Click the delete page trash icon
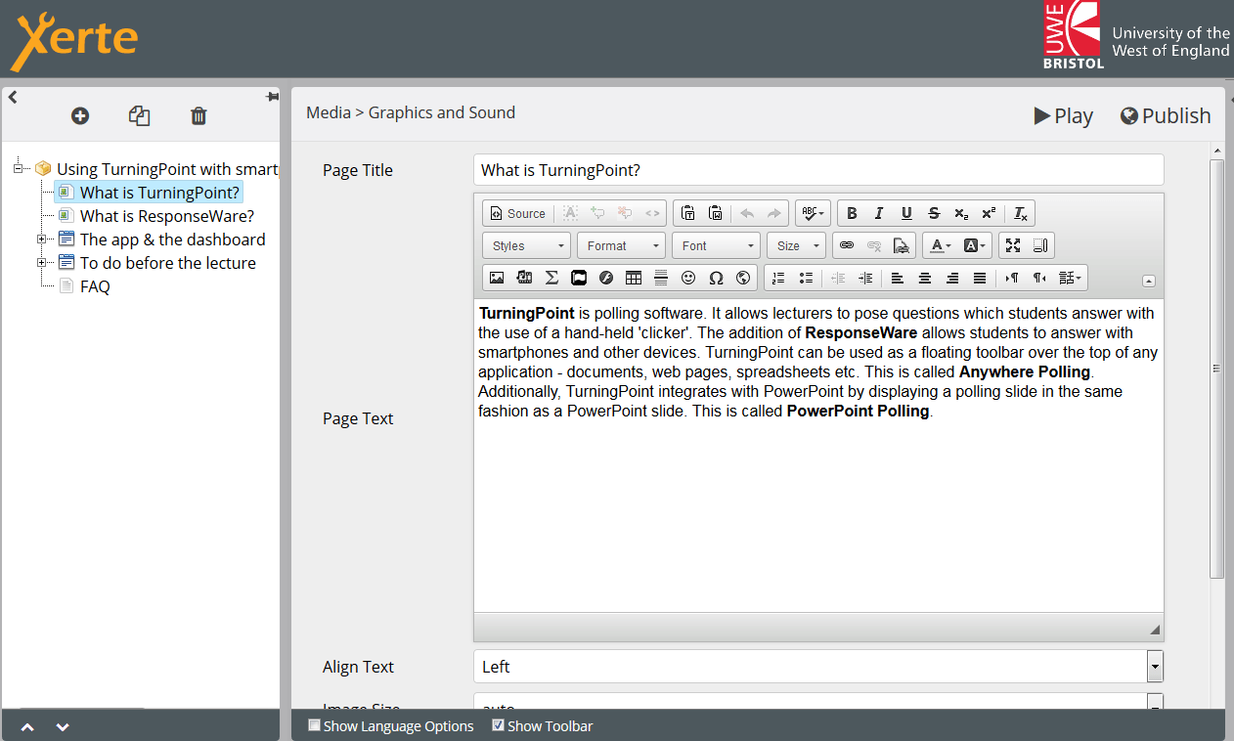 tap(198, 116)
